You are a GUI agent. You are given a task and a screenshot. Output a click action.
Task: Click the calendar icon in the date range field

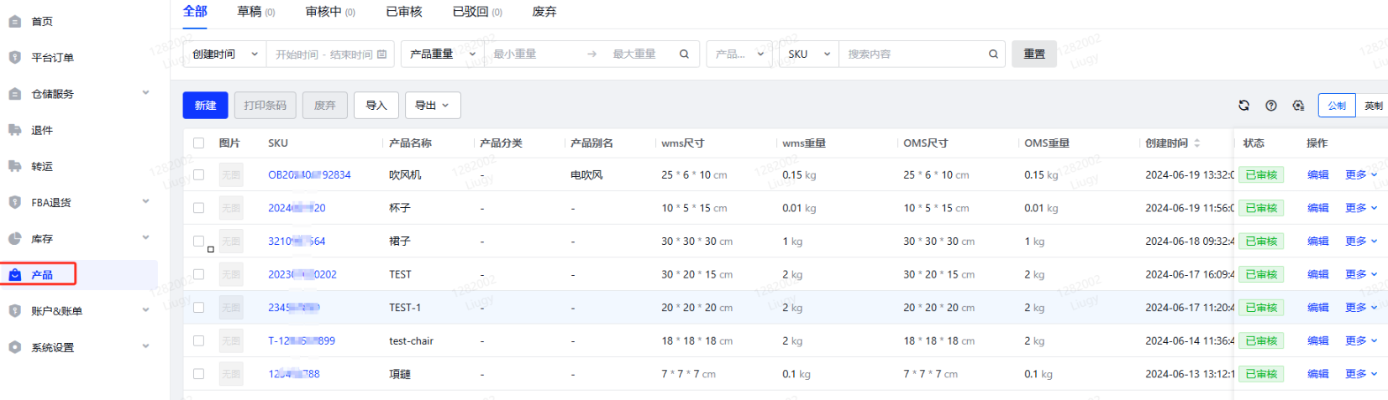tap(382, 55)
